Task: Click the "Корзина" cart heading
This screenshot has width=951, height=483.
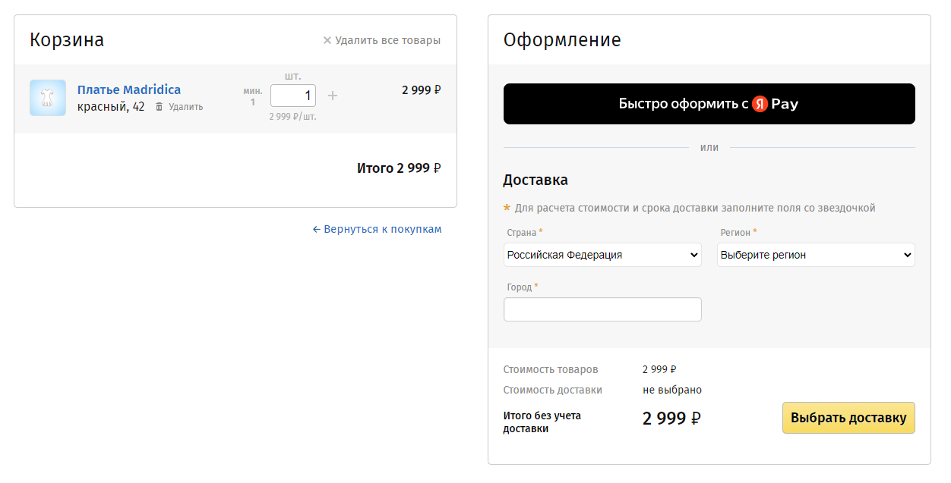Action: [67, 39]
